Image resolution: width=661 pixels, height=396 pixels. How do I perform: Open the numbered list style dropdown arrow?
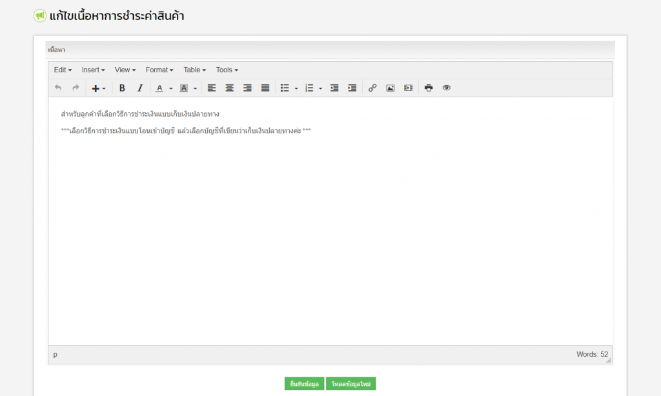point(320,88)
